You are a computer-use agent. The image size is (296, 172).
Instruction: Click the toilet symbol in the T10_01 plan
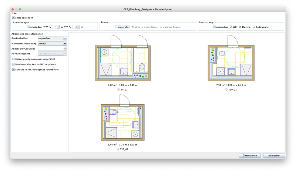tap(222, 54)
